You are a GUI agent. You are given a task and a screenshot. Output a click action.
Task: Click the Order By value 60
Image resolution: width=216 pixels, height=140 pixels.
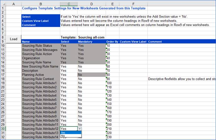pos(112,66)
